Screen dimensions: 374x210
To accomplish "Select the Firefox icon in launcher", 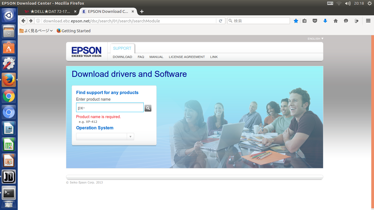I will tap(9, 80).
